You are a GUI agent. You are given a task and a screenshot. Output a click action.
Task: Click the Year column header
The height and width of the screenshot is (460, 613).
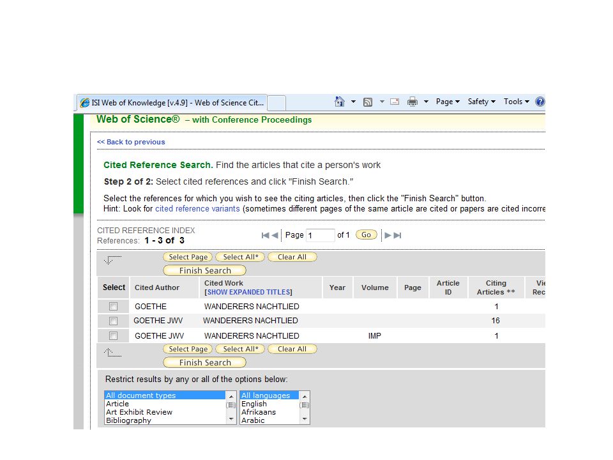click(x=337, y=287)
